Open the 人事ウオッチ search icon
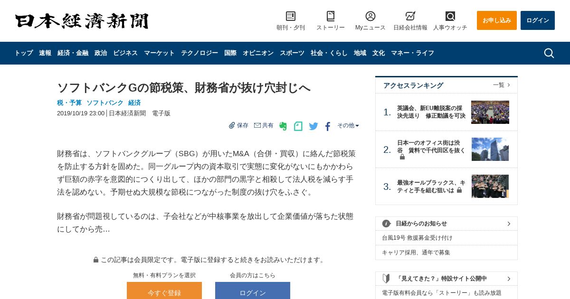Screen dimensions: 570x299 450,16
